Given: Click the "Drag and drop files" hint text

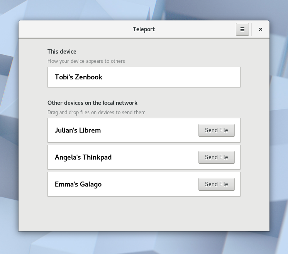Looking at the screenshot, I should point(96,113).
